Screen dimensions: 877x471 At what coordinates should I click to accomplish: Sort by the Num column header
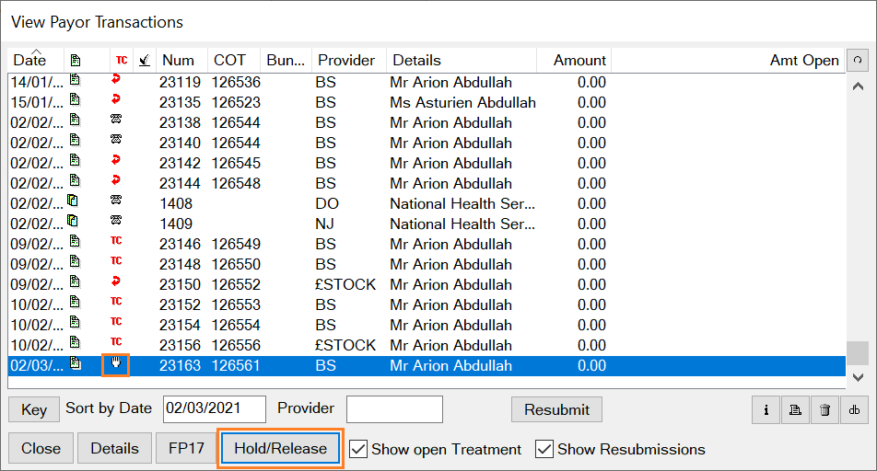coord(181,60)
